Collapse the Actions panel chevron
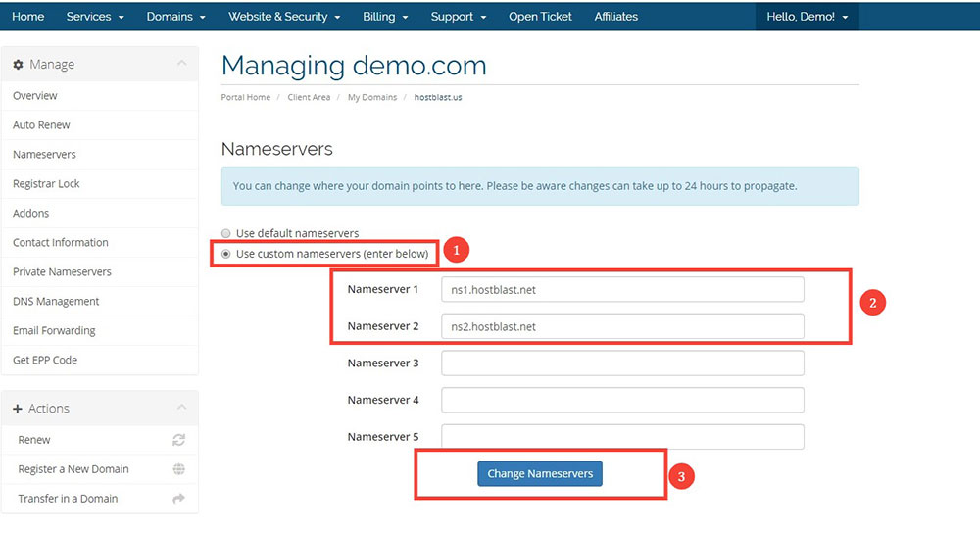 182,408
